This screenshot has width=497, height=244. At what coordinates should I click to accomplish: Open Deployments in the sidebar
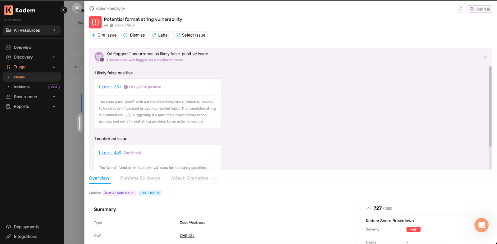pyautogui.click(x=26, y=227)
